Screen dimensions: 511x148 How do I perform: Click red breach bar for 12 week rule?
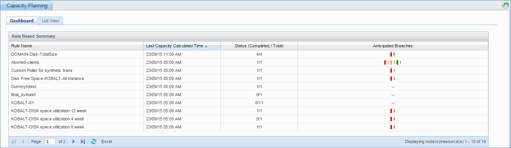tap(391, 111)
